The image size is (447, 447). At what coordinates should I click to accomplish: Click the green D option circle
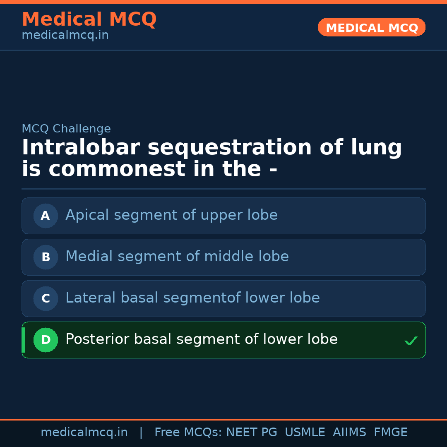point(46,340)
